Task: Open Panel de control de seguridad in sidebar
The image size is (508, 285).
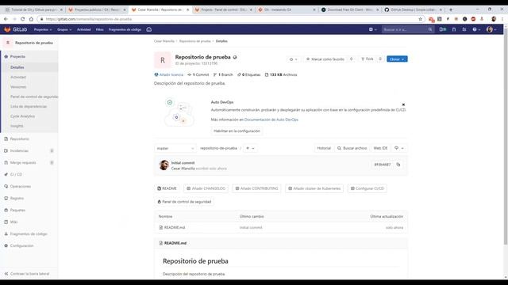Action: point(34,97)
